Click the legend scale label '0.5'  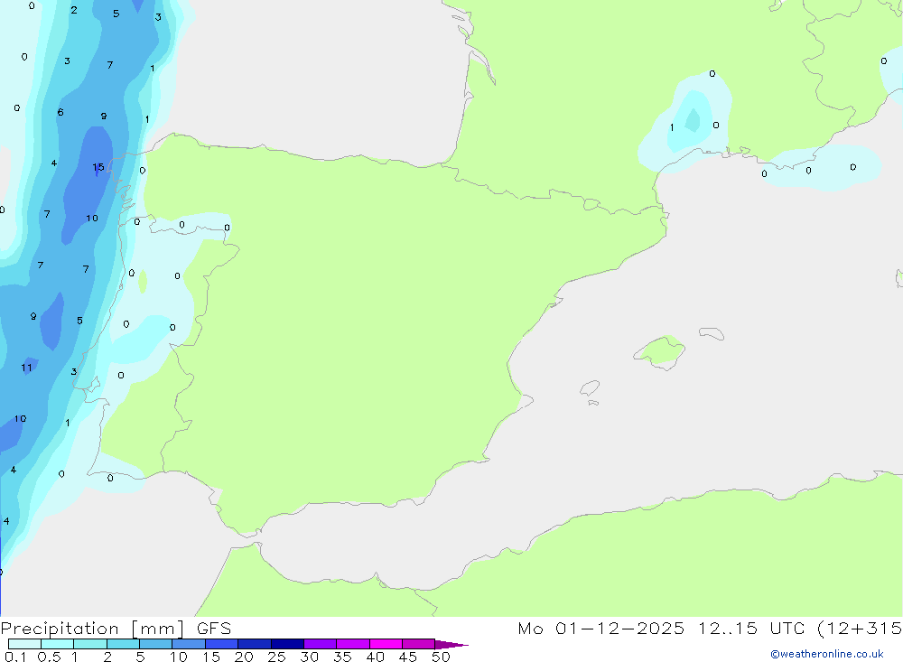[x=49, y=657]
